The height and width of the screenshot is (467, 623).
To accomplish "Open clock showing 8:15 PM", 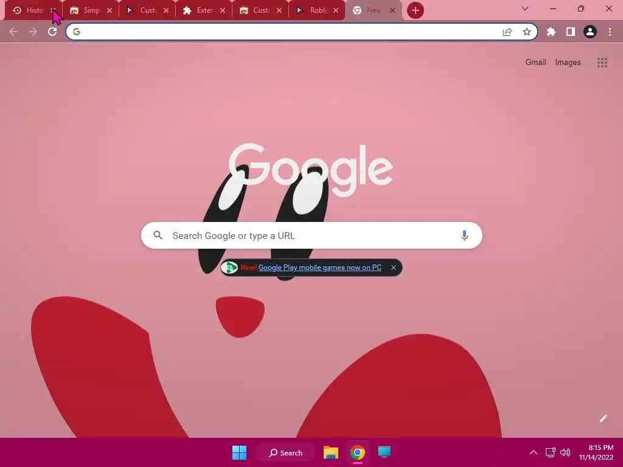I will point(596,452).
